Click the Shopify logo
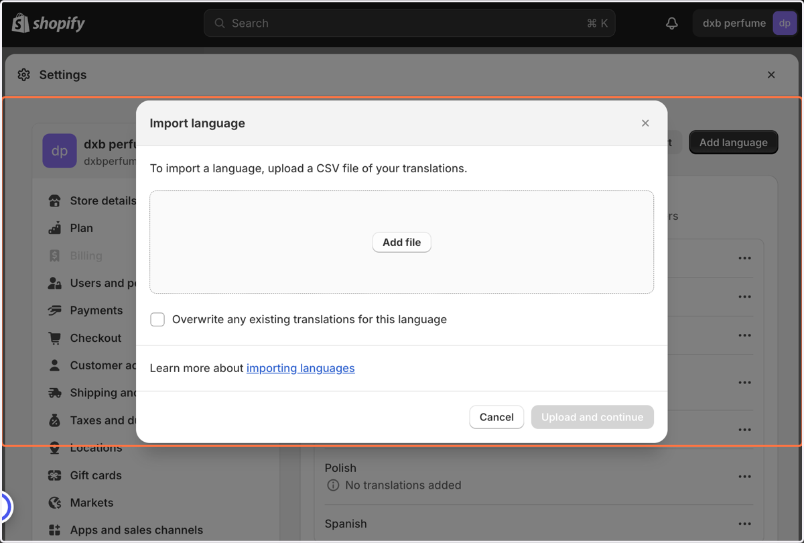Screen dimensions: 804x543 click(x=49, y=23)
